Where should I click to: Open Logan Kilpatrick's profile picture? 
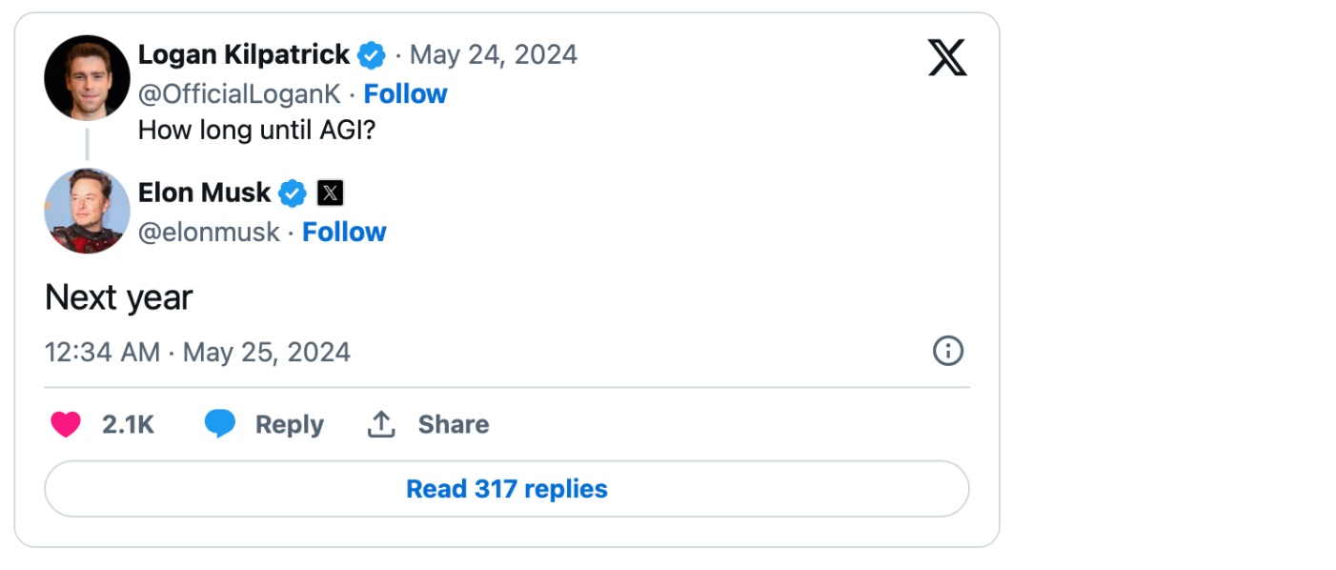tap(87, 78)
